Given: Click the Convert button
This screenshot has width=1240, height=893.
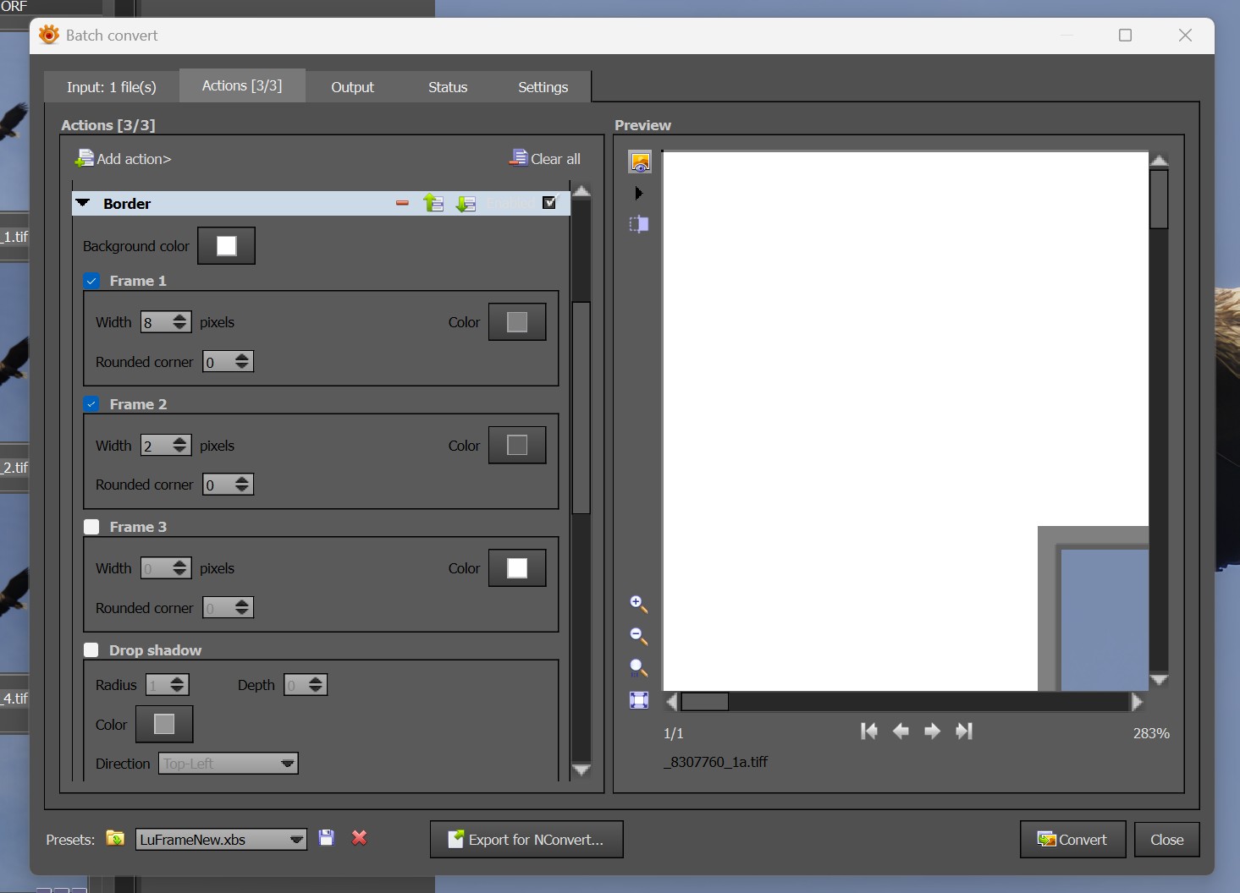Looking at the screenshot, I should [1072, 840].
